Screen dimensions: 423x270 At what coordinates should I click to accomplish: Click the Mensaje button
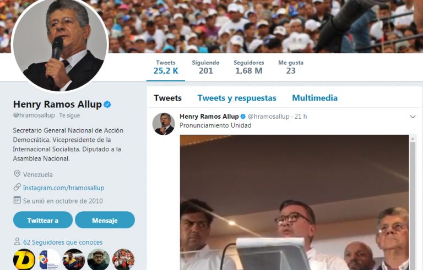(x=105, y=220)
